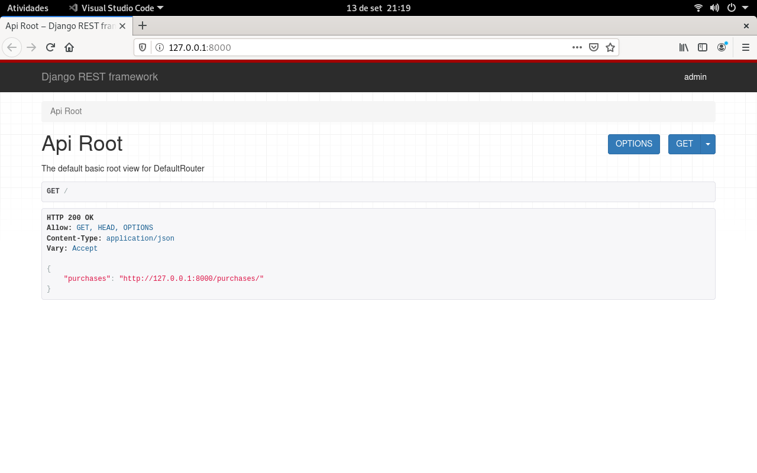Open the power system menu icon

coord(732,8)
